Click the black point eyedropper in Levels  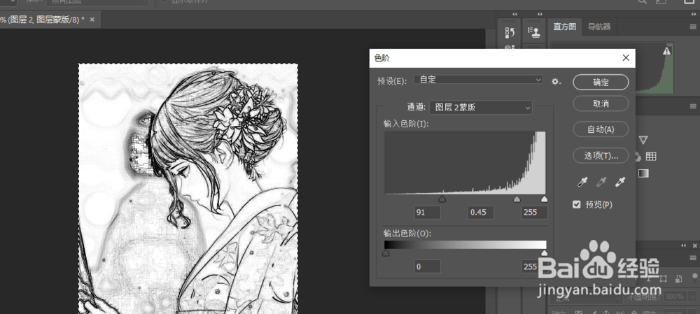[582, 182]
